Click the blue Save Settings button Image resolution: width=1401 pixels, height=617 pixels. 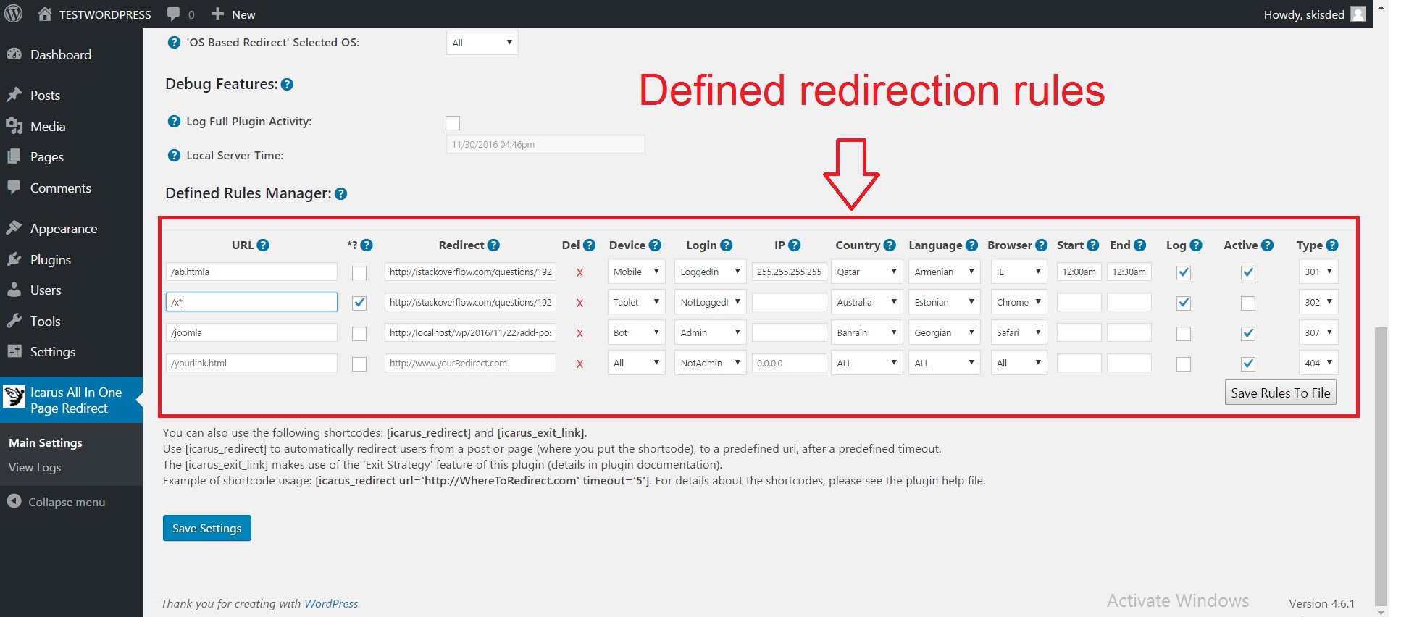(x=207, y=529)
